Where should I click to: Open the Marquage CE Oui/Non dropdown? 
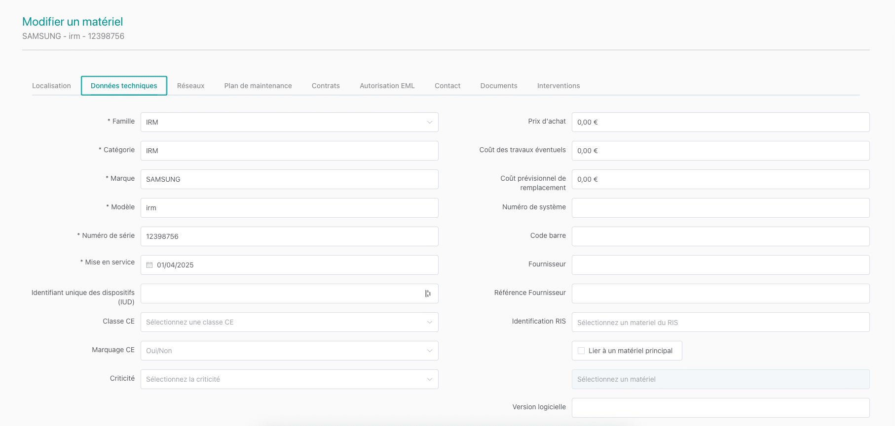(289, 351)
